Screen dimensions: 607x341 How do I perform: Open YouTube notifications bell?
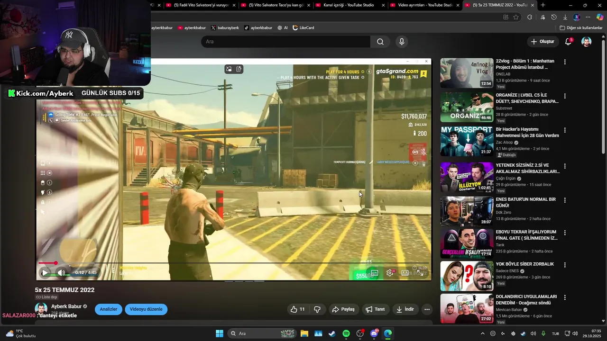point(568,42)
